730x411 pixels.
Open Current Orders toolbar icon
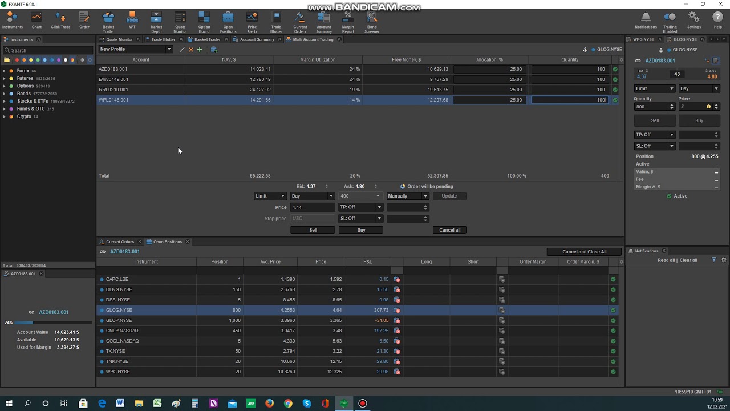pos(300,22)
